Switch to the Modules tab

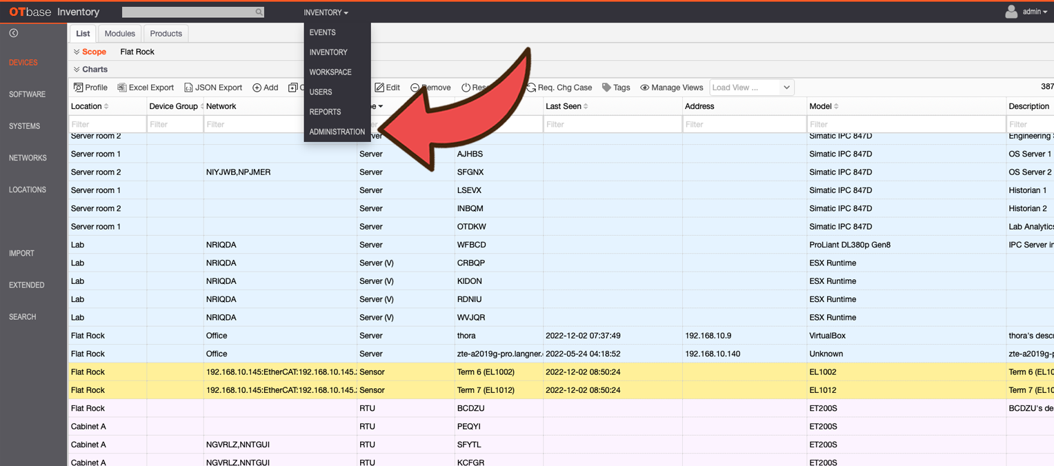(x=120, y=33)
